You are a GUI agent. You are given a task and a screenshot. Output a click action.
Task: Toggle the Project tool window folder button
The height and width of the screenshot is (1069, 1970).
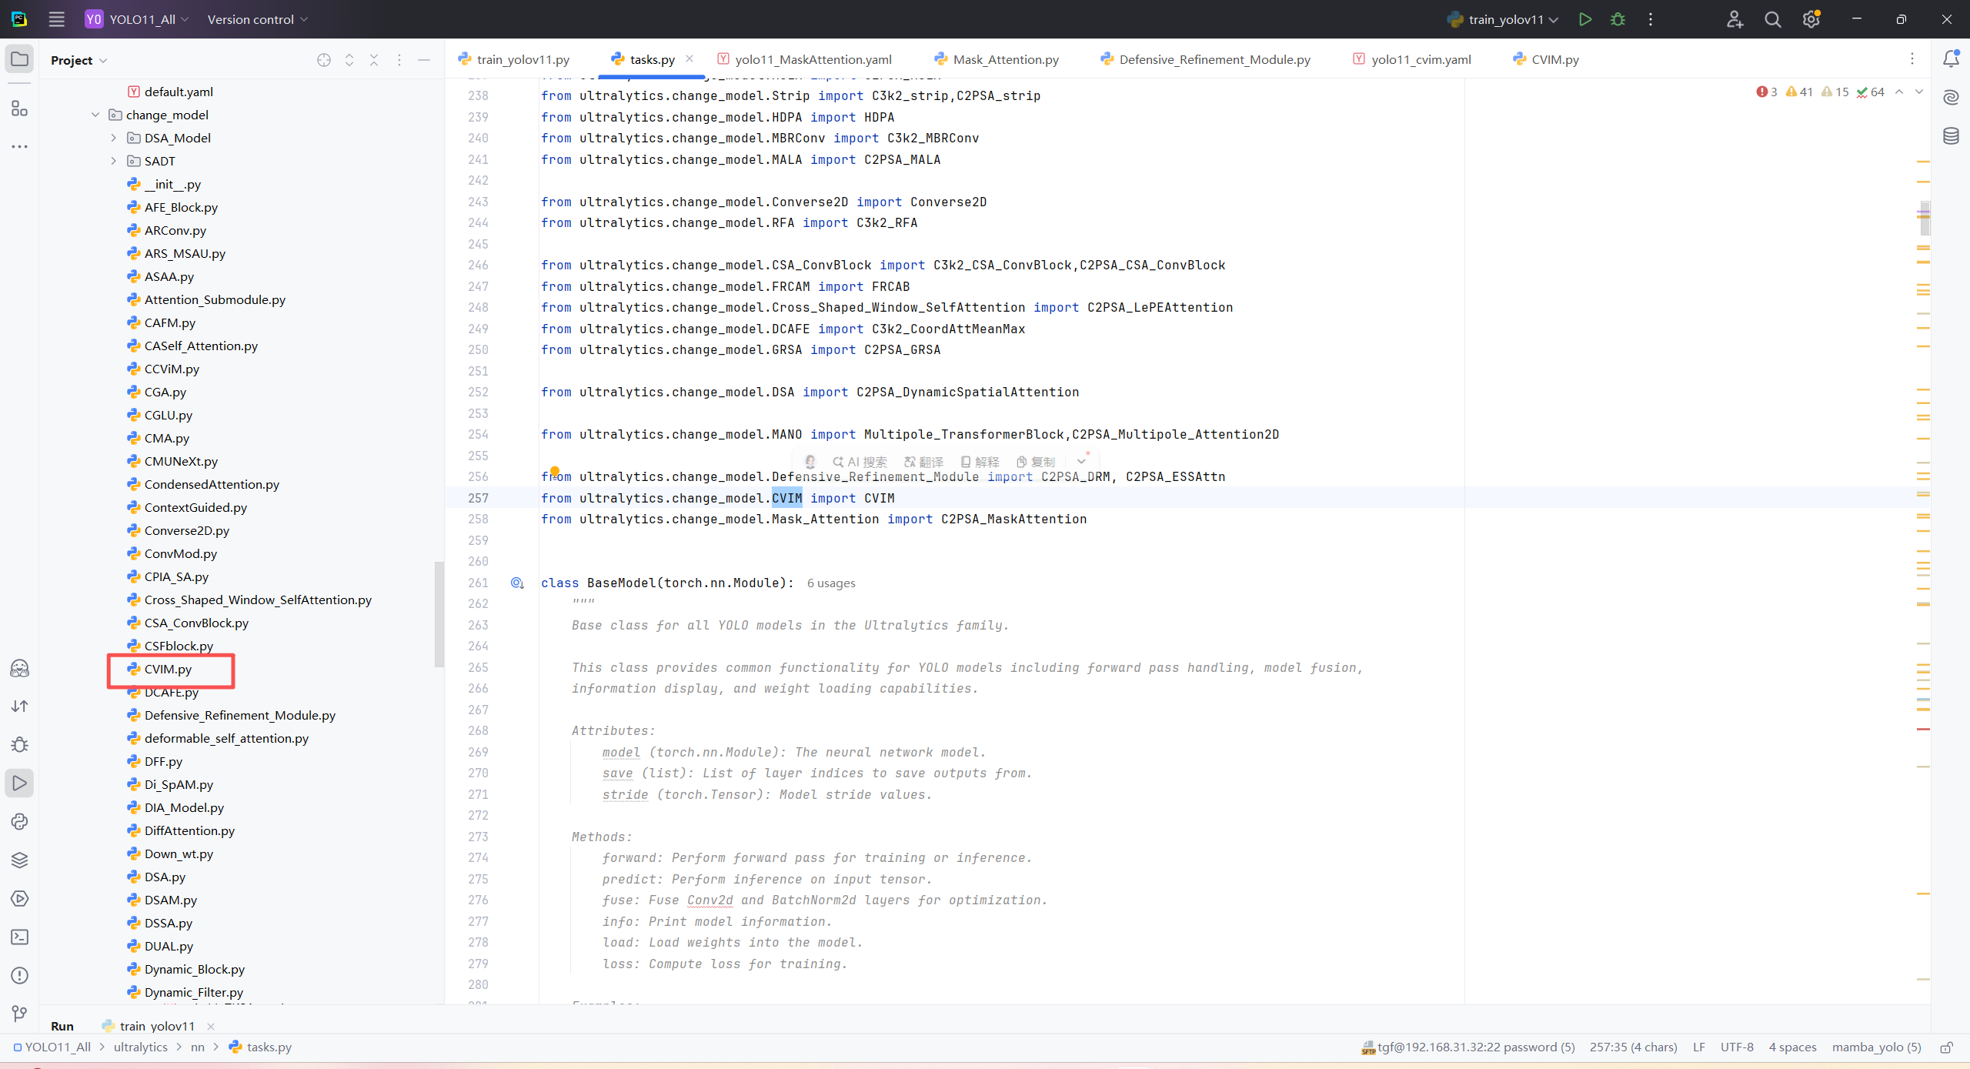19,59
